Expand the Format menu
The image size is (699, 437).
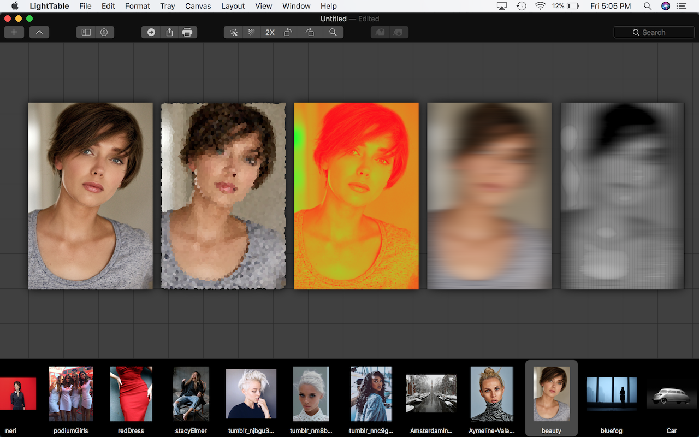[x=138, y=6]
